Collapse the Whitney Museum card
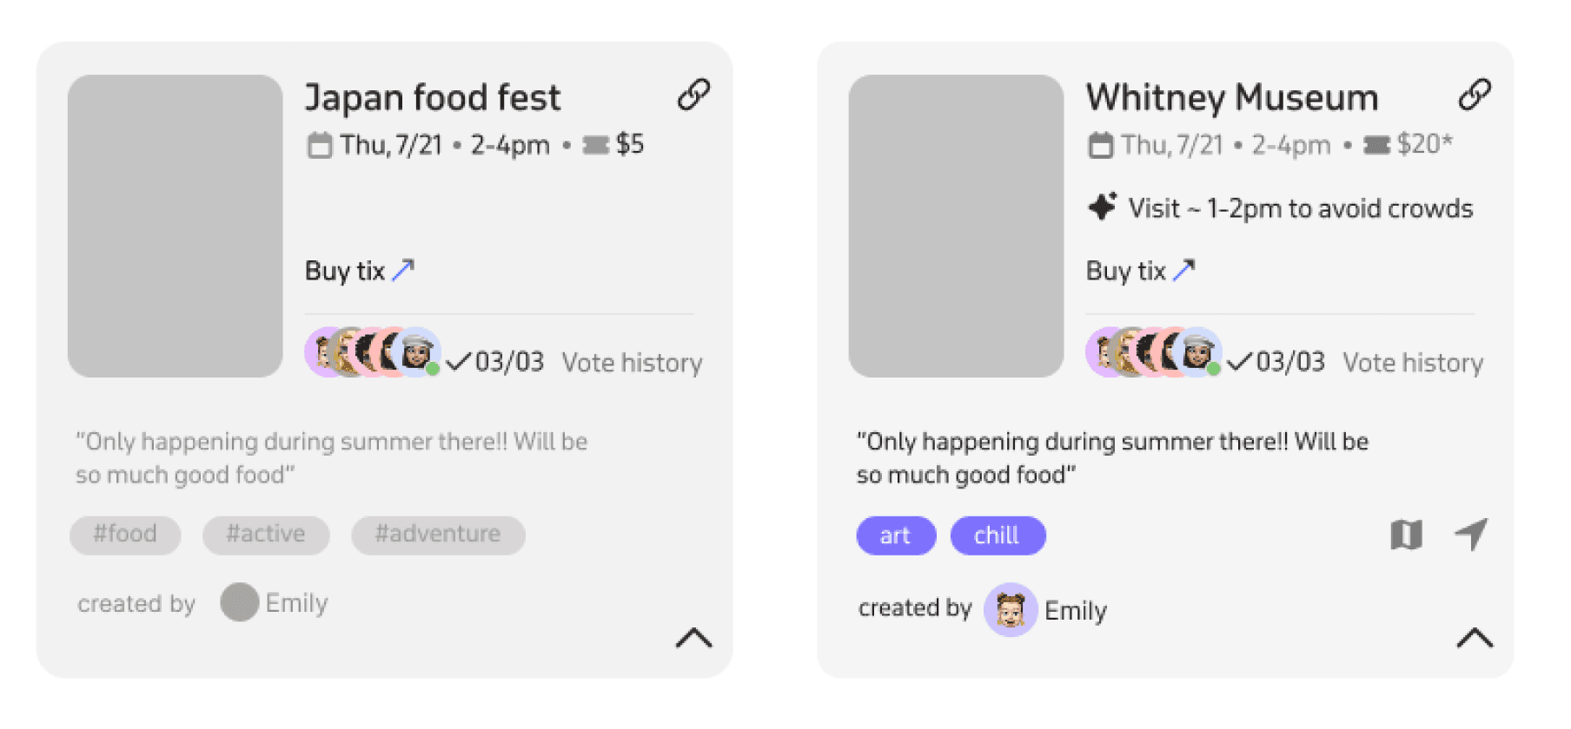 1475,638
